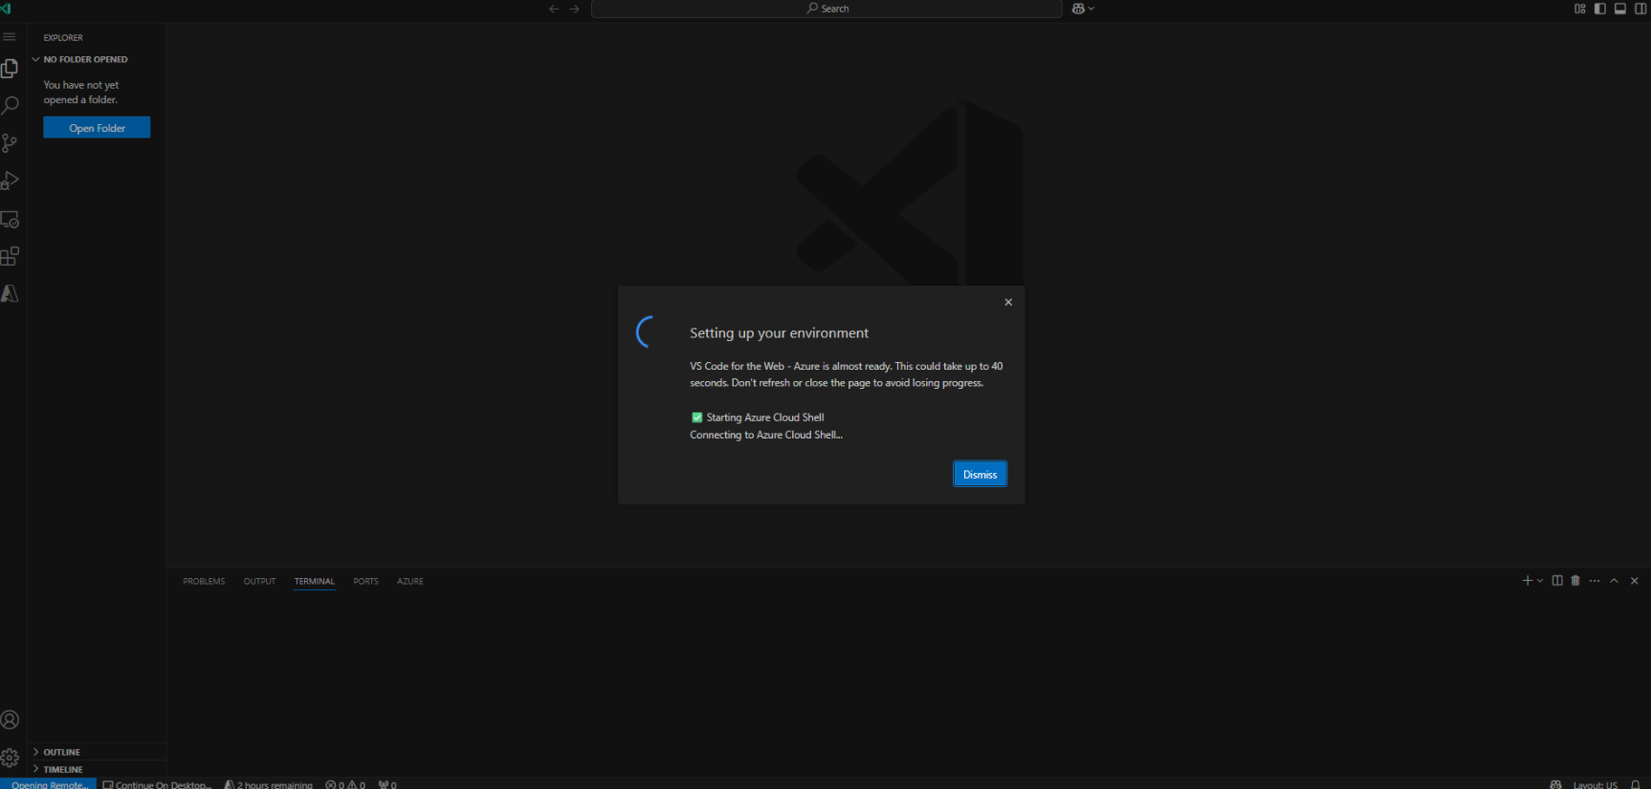The image size is (1651, 789).
Task: Click the Connecting to Azure Cloud Shell text
Action: (766, 435)
